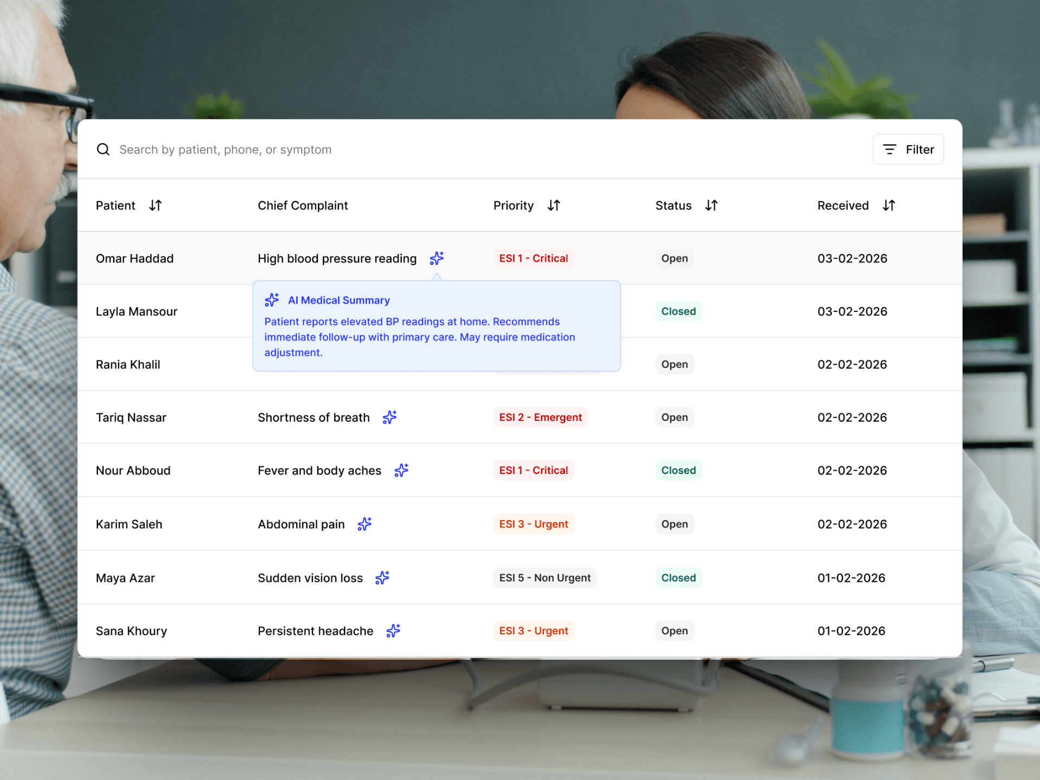Viewport: 1040px width, 780px height.
Task: Toggle Closed status for Maya Azar
Action: click(678, 577)
